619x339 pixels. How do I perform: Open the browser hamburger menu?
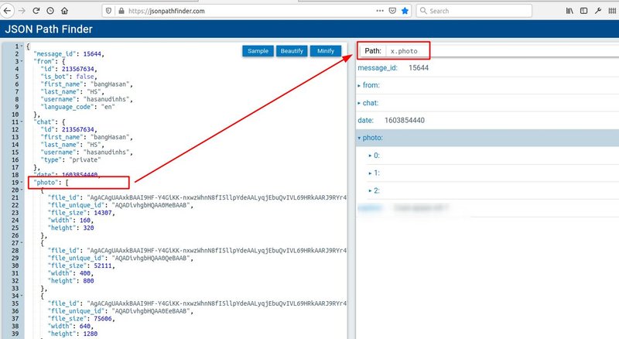point(610,11)
